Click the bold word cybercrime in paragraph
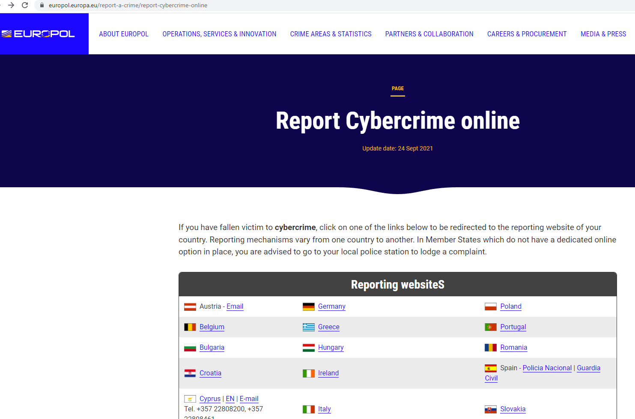 coord(295,227)
